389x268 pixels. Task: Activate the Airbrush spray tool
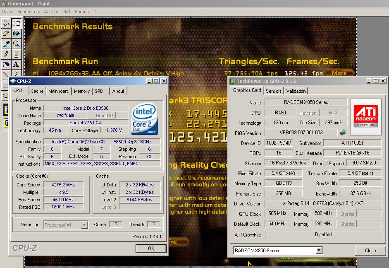6,64
